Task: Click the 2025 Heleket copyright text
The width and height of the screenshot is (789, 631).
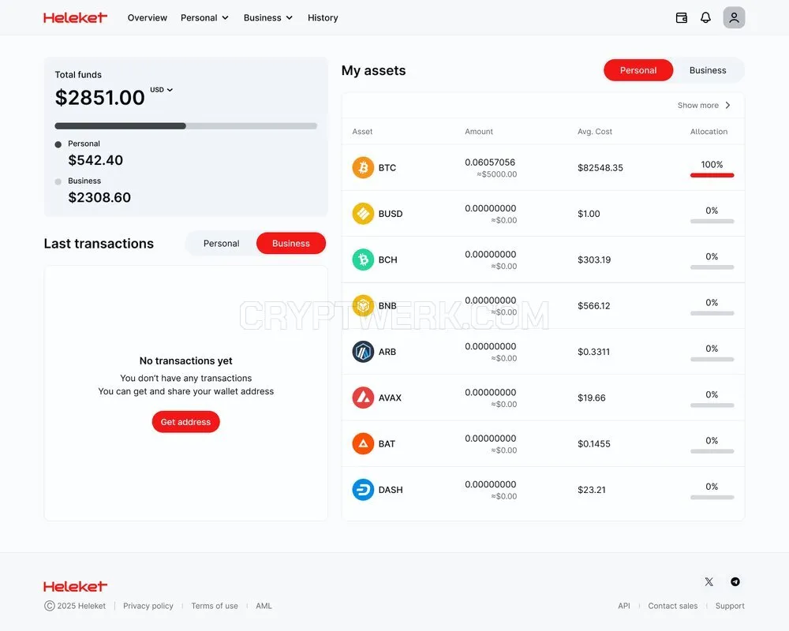Action: [75, 606]
